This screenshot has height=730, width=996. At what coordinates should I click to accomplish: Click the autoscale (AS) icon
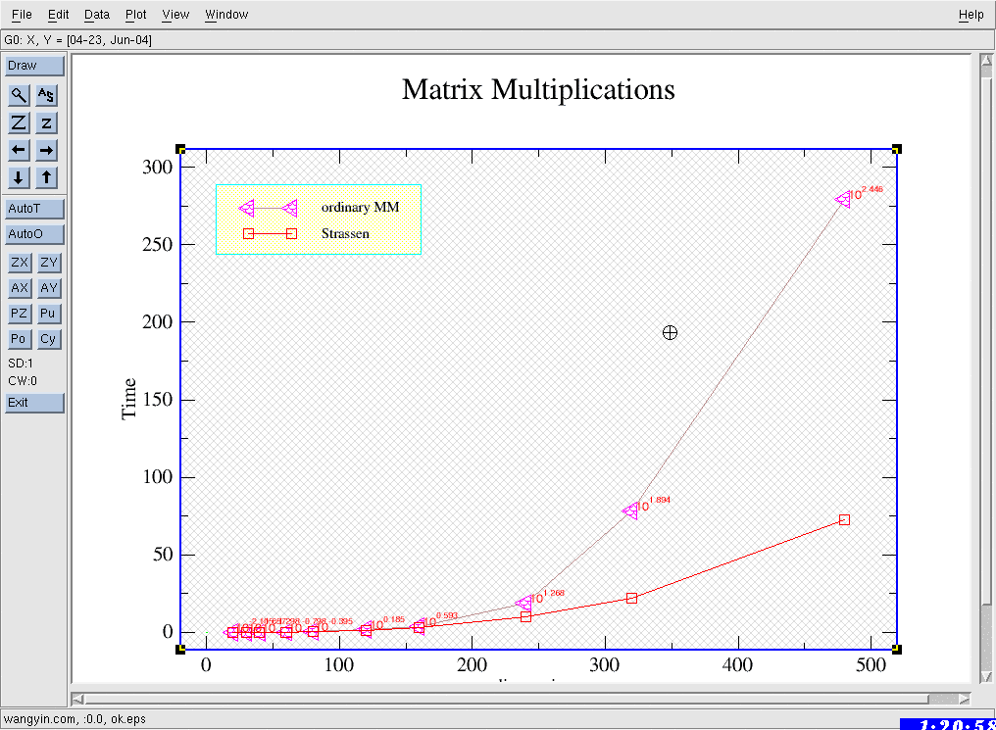(x=47, y=95)
